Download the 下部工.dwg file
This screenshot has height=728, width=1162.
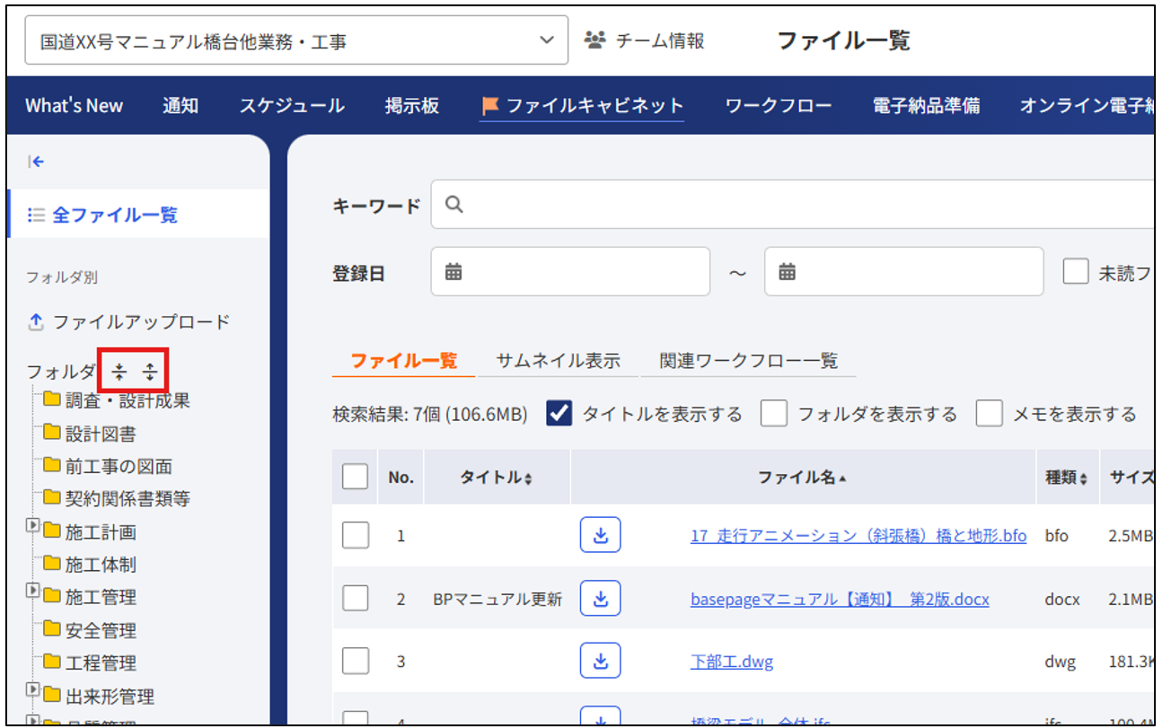601,661
